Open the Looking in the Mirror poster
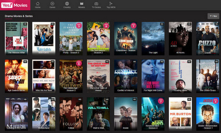Viewport: 221px width, 133px height. pyautogui.click(x=16, y=114)
